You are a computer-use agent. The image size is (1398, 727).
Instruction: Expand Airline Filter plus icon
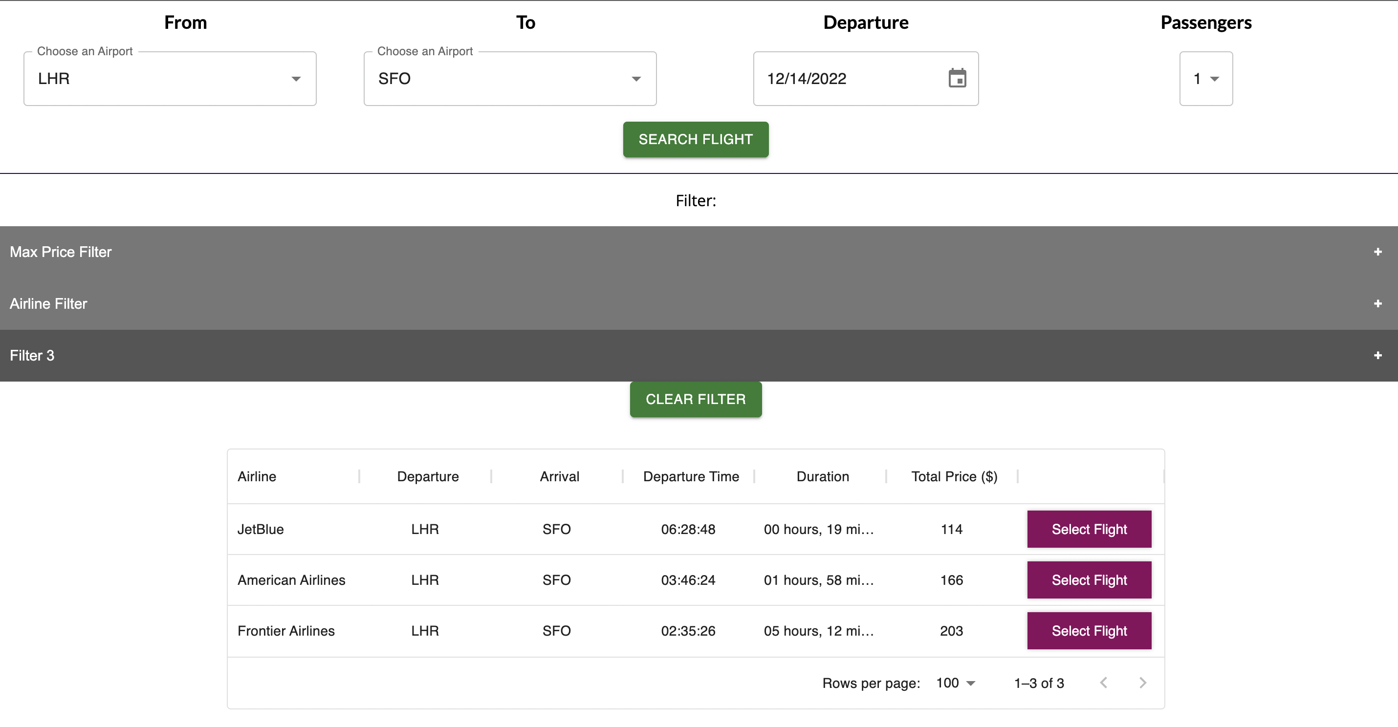1377,304
